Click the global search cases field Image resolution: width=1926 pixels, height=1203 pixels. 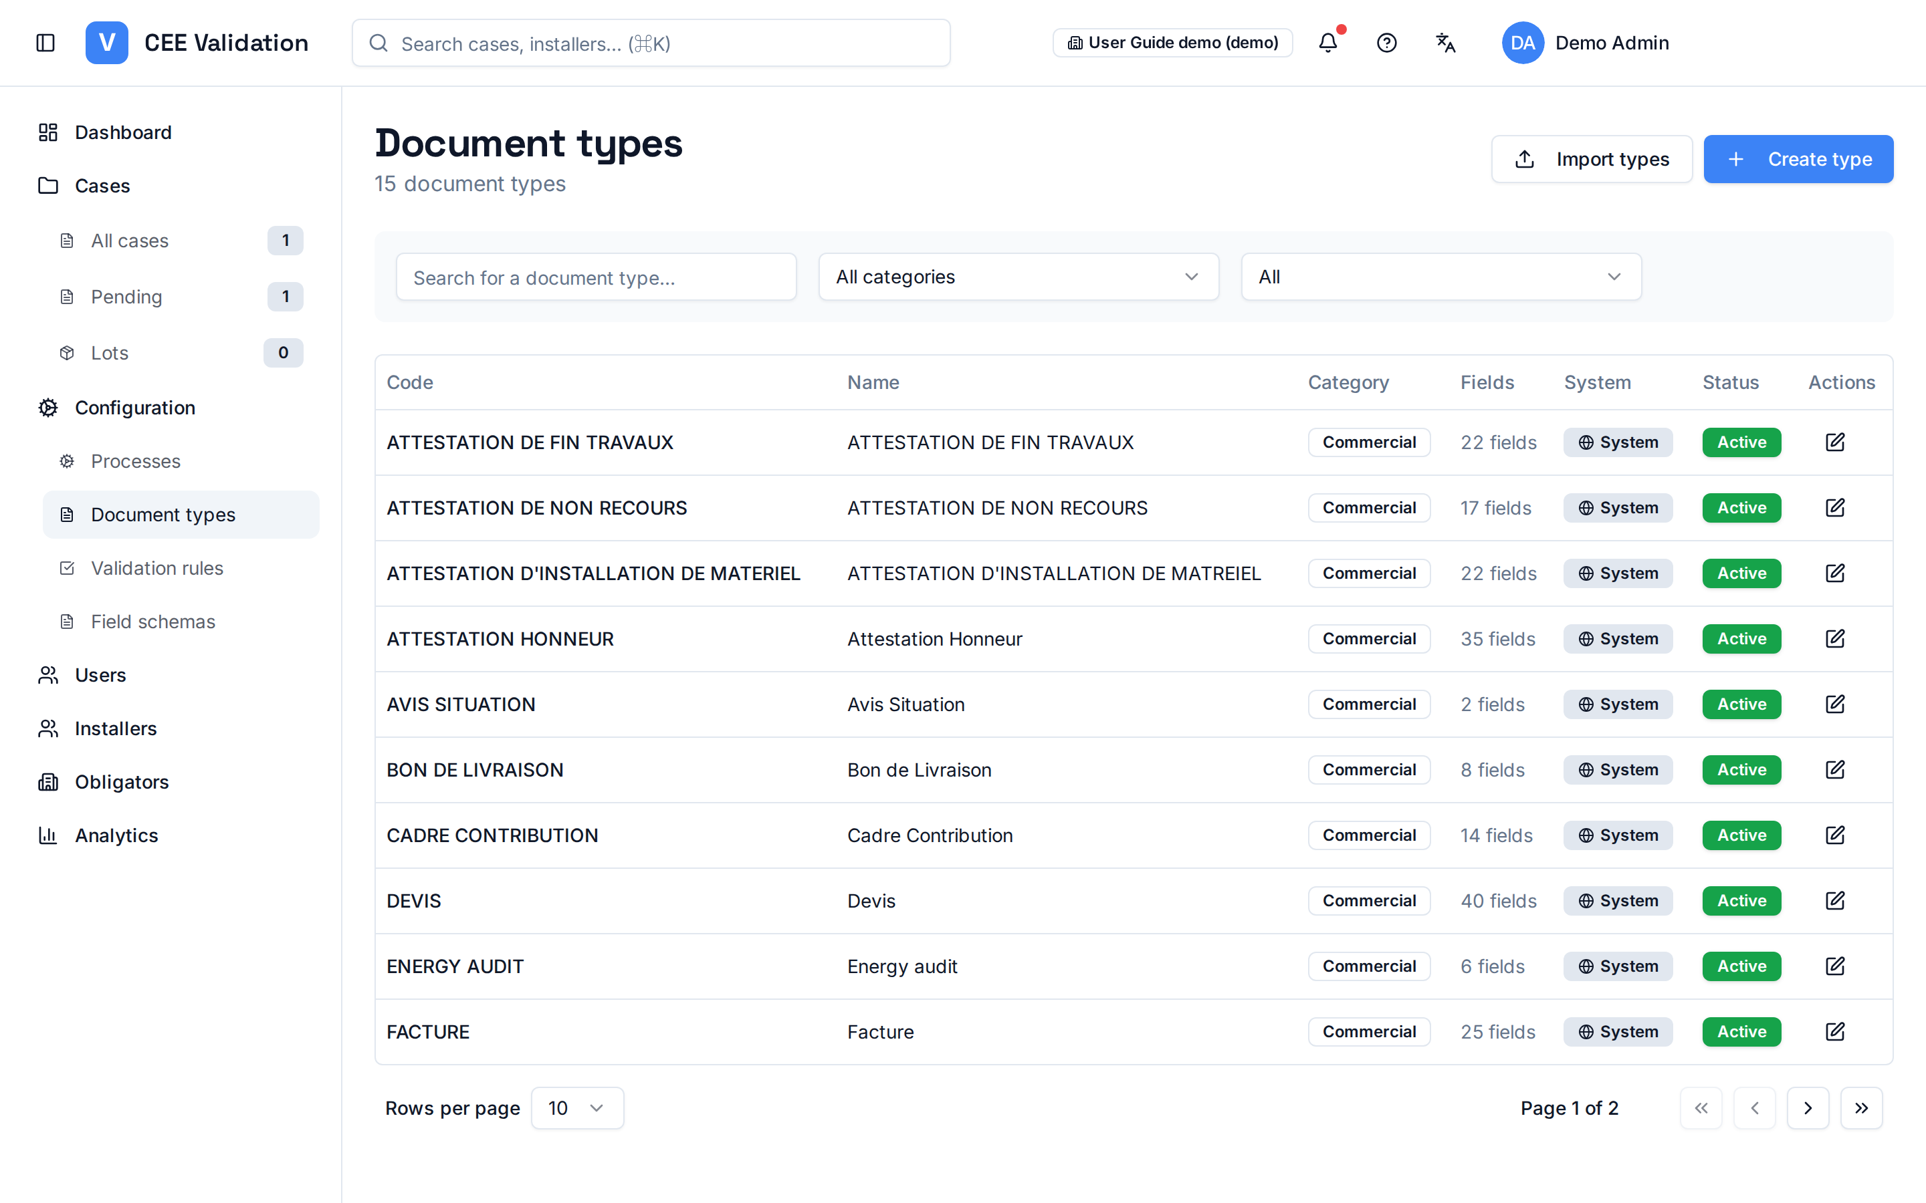tap(651, 43)
